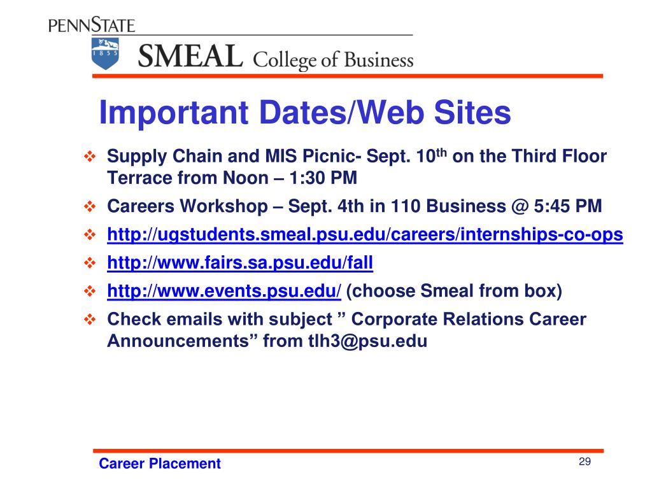Click the Career Placement footer label

(160, 464)
